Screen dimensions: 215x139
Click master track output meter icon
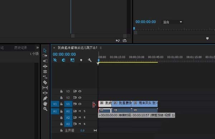(x=95, y=130)
